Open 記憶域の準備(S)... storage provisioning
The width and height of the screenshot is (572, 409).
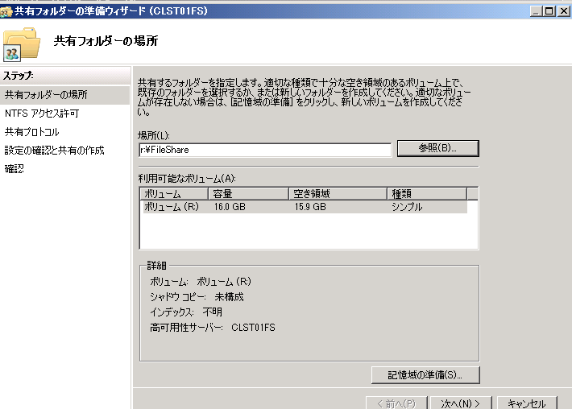(425, 375)
